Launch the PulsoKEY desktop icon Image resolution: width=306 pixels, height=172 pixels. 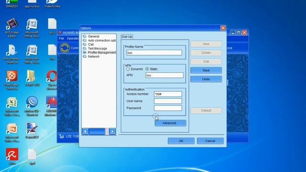click(x=32, y=130)
